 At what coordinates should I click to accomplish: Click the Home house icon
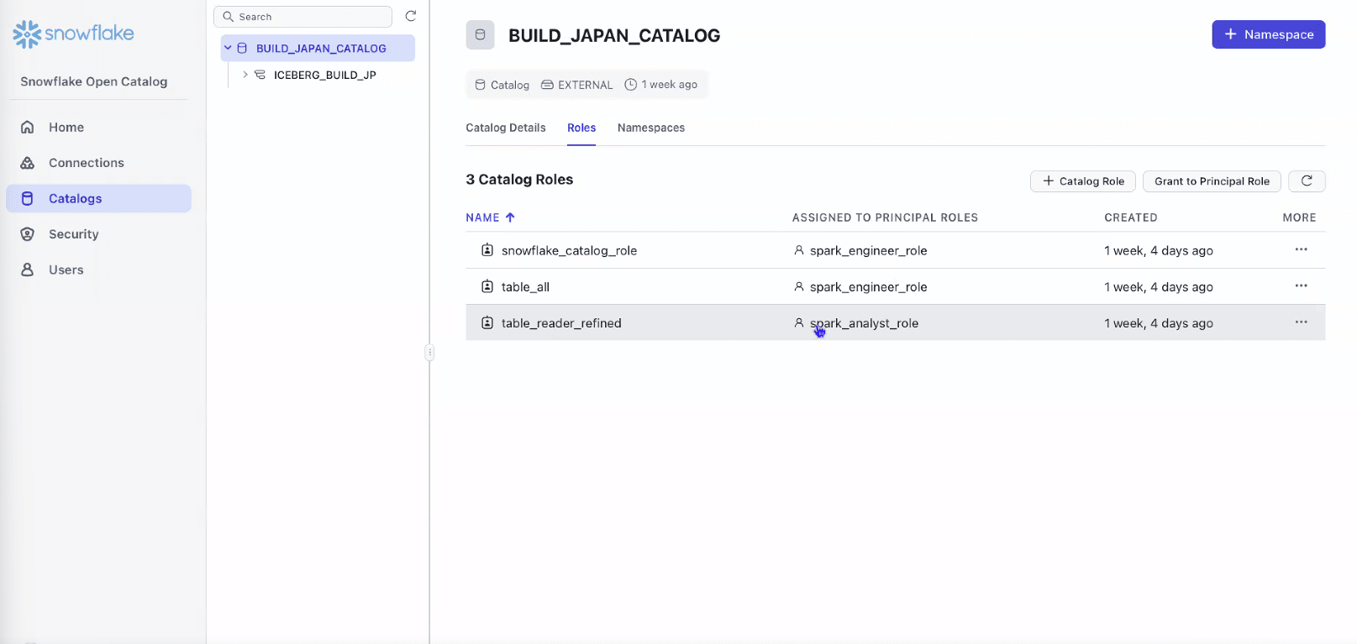[28, 128]
